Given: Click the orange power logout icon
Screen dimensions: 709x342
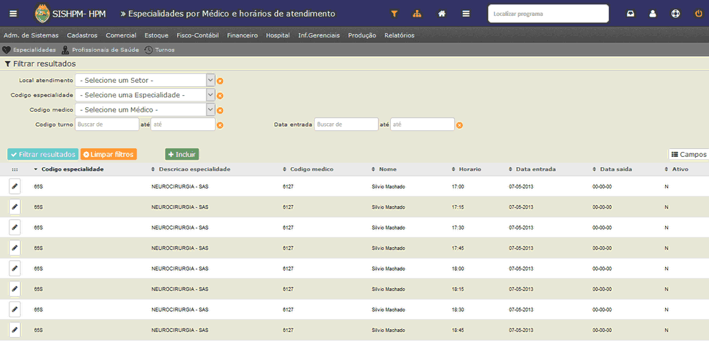Looking at the screenshot, I should click(x=699, y=14).
